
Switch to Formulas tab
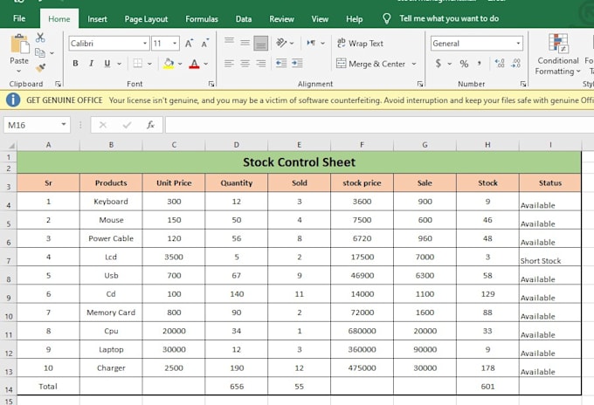tap(202, 19)
